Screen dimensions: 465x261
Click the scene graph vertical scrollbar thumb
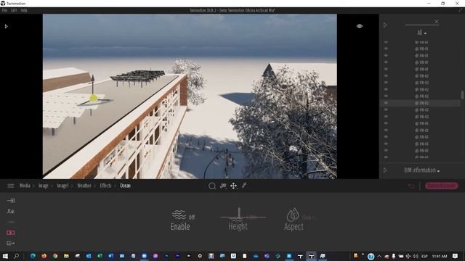point(462,95)
